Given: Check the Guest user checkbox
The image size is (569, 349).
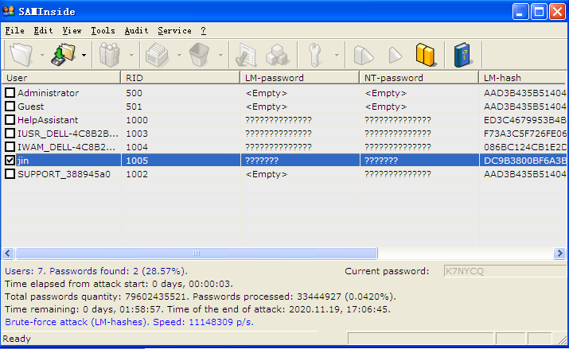Looking at the screenshot, I should click(10, 107).
